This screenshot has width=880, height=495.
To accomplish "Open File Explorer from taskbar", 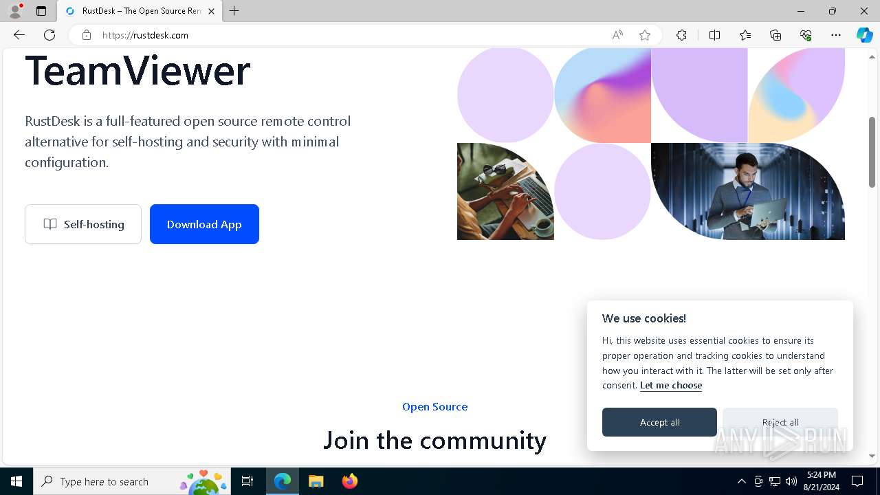I will [x=316, y=481].
